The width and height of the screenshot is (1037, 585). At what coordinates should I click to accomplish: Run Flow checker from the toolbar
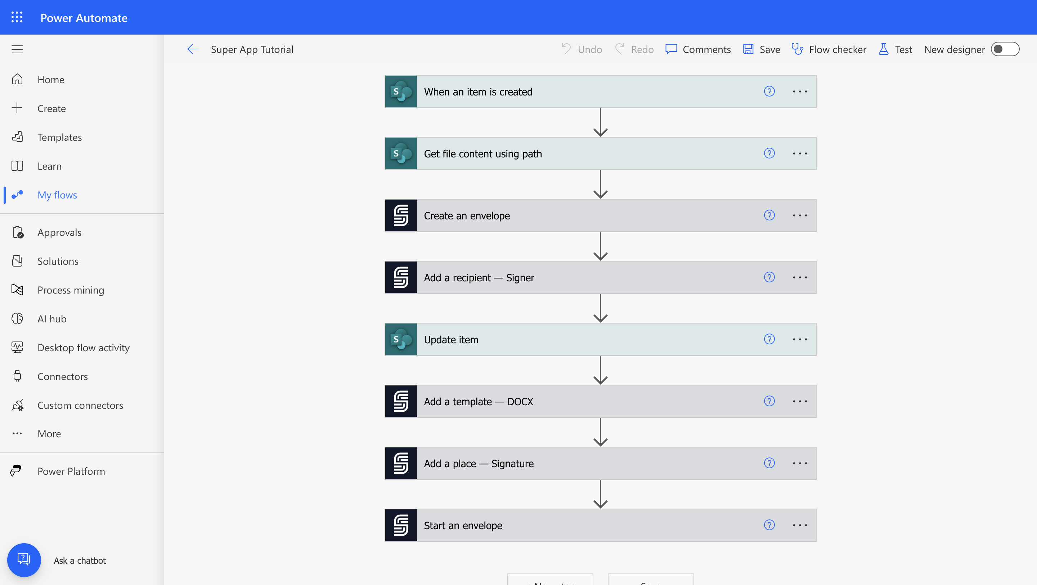829,49
